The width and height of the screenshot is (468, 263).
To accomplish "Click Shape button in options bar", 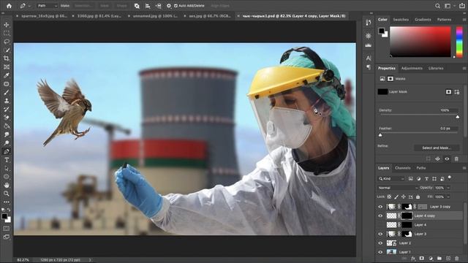I will click(x=121, y=6).
